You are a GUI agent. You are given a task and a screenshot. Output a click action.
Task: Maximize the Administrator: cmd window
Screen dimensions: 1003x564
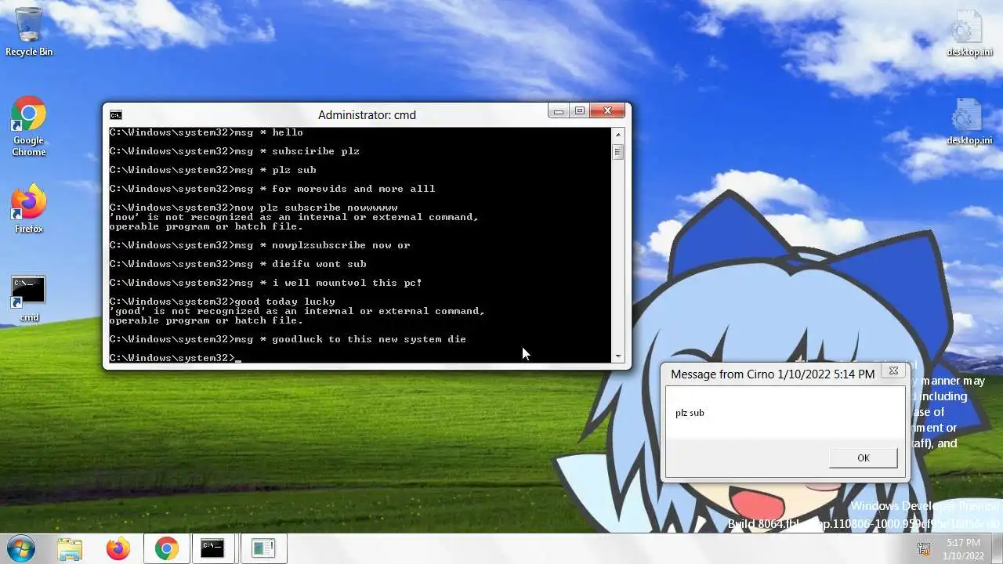click(x=580, y=111)
